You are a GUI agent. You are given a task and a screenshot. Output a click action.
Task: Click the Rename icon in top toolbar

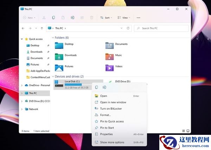point(72,18)
